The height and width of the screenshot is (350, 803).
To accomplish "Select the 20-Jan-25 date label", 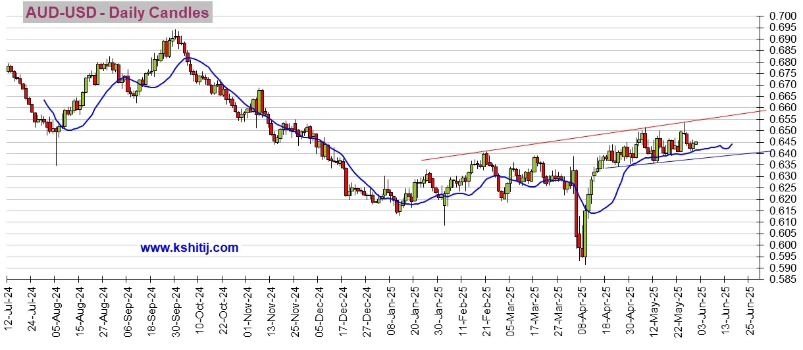I will (414, 309).
